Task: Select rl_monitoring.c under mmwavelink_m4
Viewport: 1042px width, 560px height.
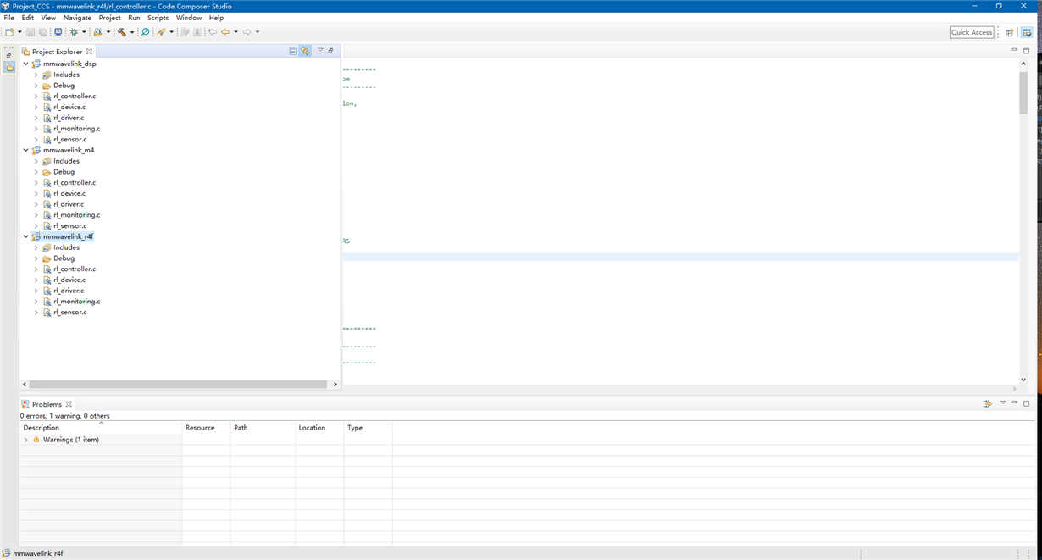Action: [76, 215]
